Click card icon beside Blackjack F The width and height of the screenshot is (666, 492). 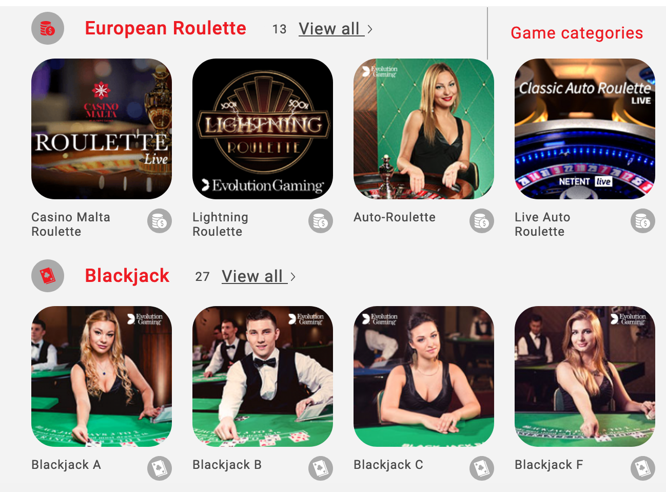643,468
